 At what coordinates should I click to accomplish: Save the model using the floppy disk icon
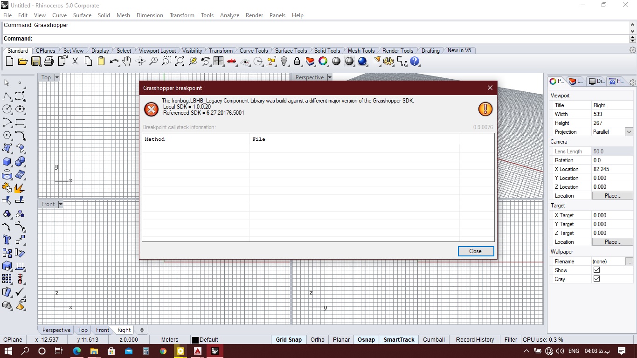[35, 61]
